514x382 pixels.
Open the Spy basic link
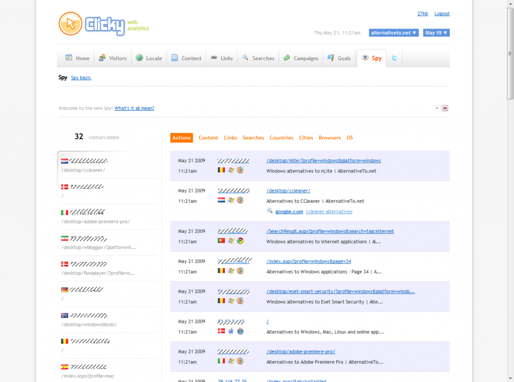(81, 78)
